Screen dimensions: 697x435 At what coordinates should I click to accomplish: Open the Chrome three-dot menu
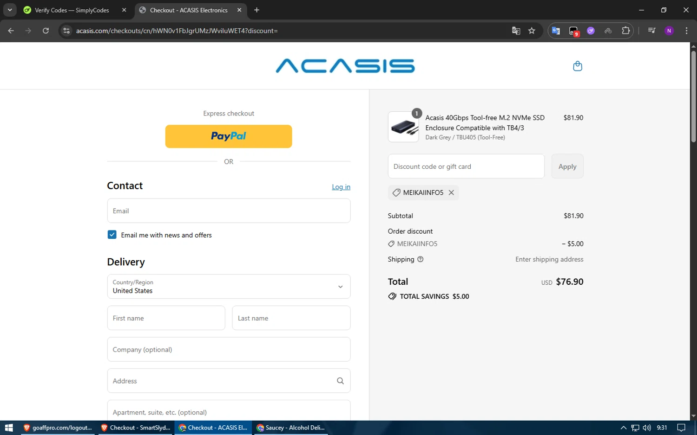(686, 31)
